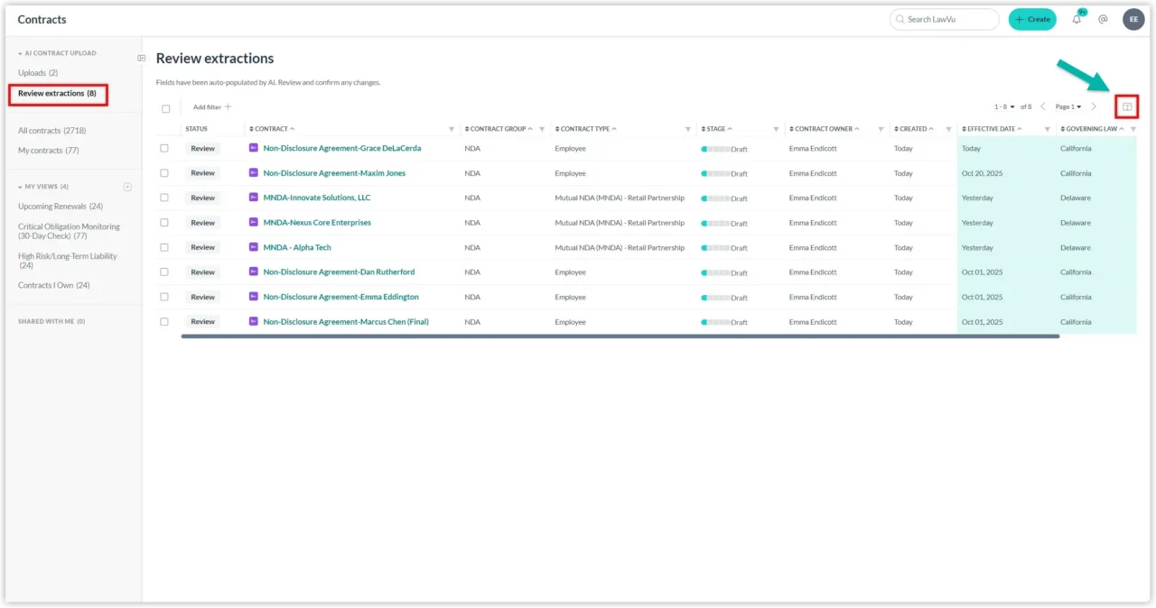Select the checkbox for MNDA - Alpha Tech row

(x=164, y=247)
